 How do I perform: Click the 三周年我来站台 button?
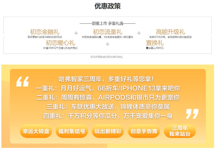180,131
